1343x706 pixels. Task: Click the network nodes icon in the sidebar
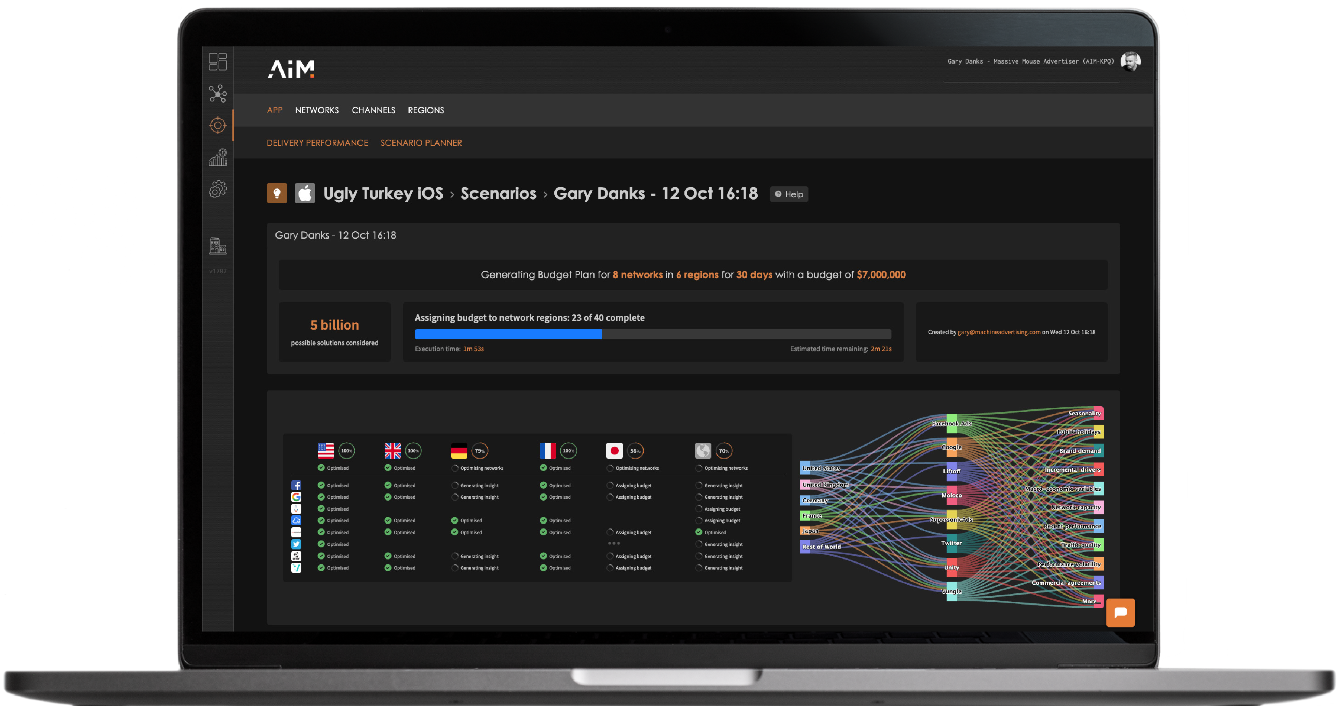click(x=218, y=94)
